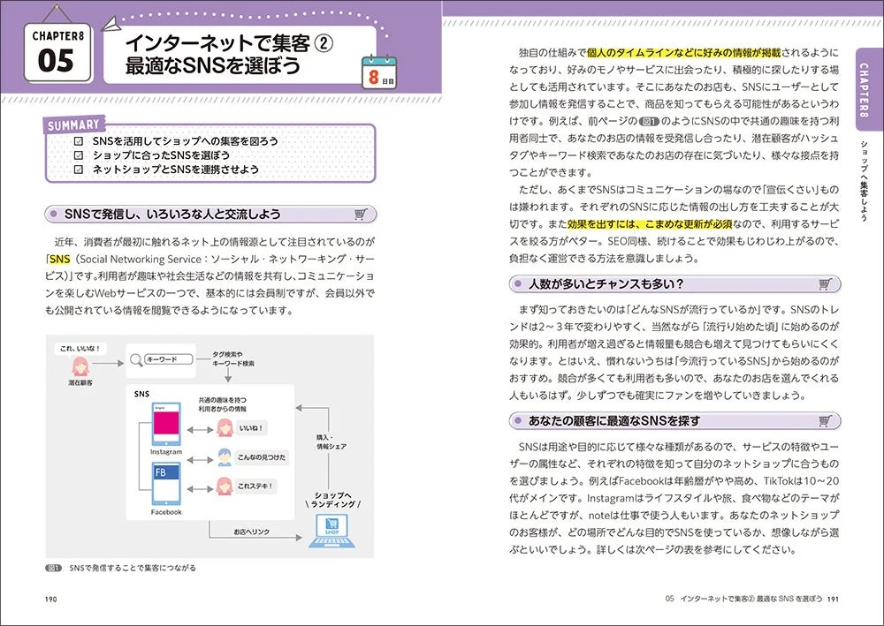Click the purple bullet dot of SNSで発信し heading
Viewport: 884px width, 626px height.
click(54, 214)
